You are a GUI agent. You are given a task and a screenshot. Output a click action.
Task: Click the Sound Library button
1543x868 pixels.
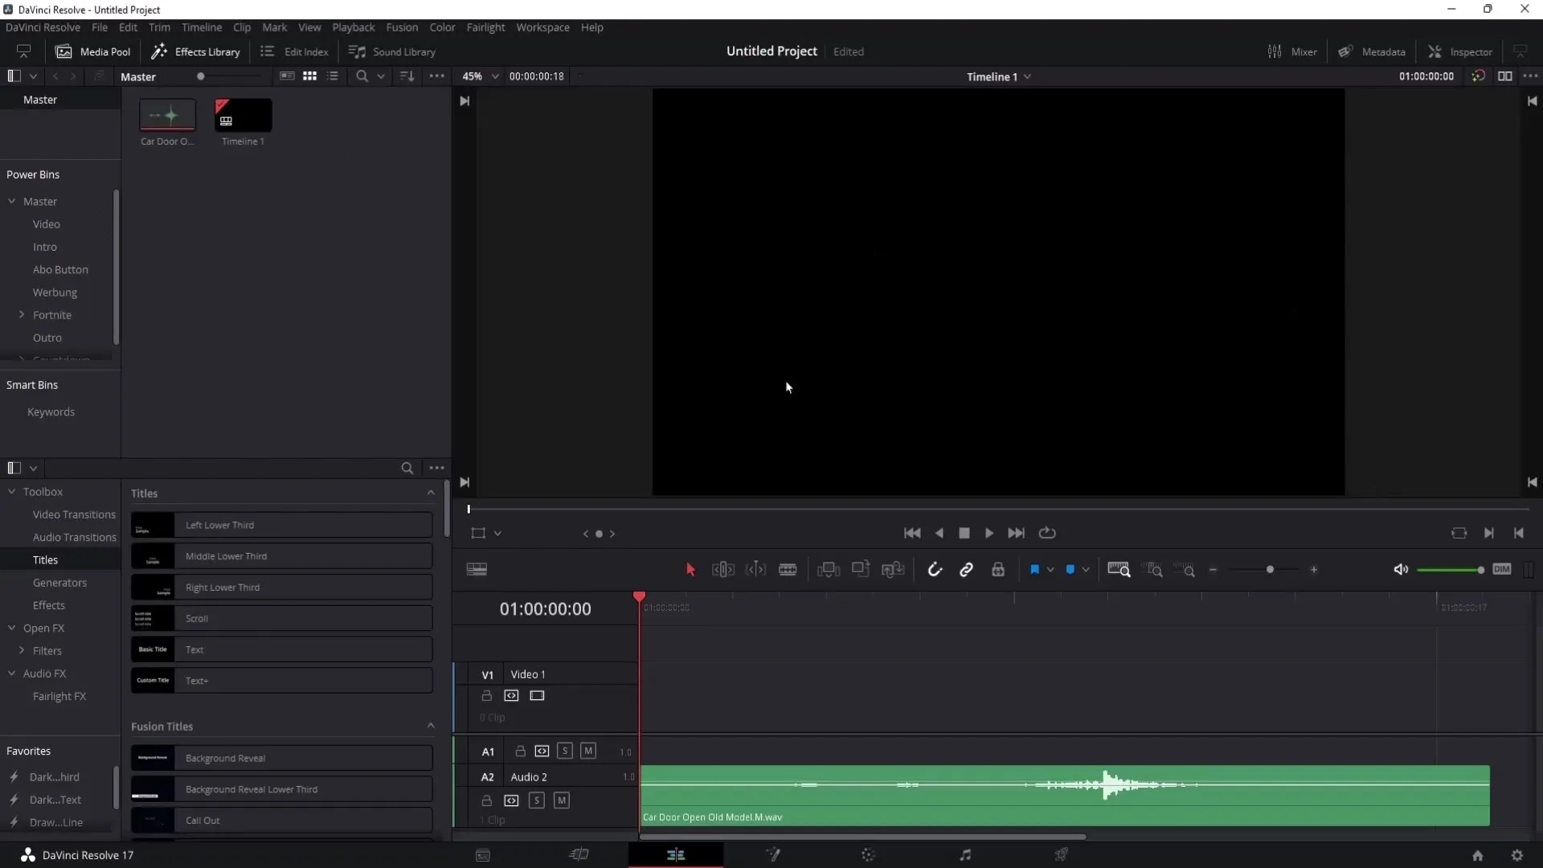[x=392, y=51]
